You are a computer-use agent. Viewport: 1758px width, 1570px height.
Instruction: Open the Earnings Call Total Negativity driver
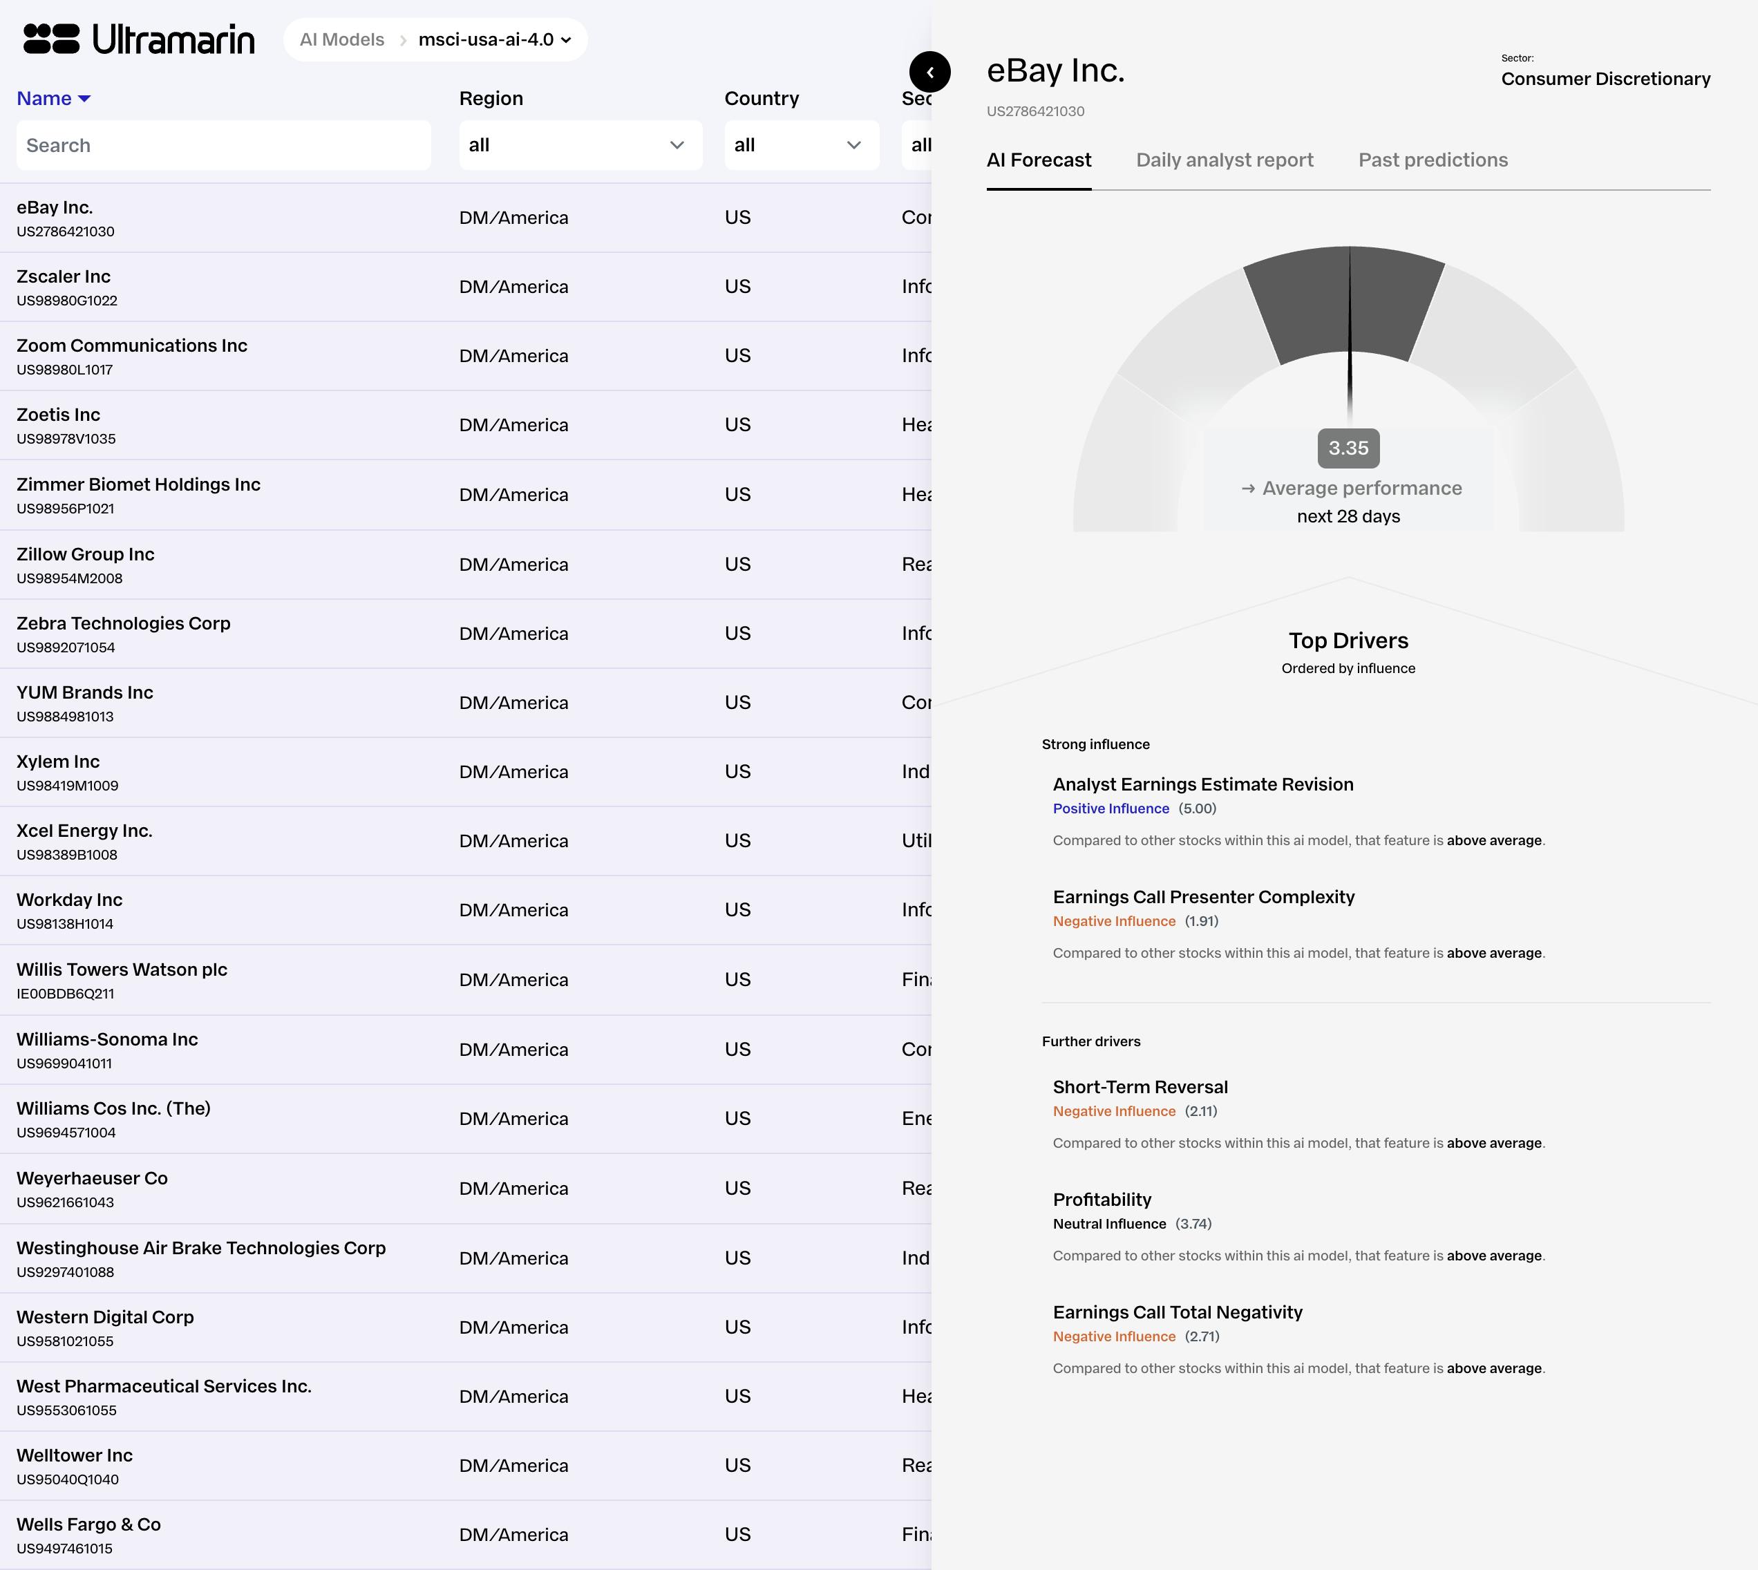(1177, 1312)
